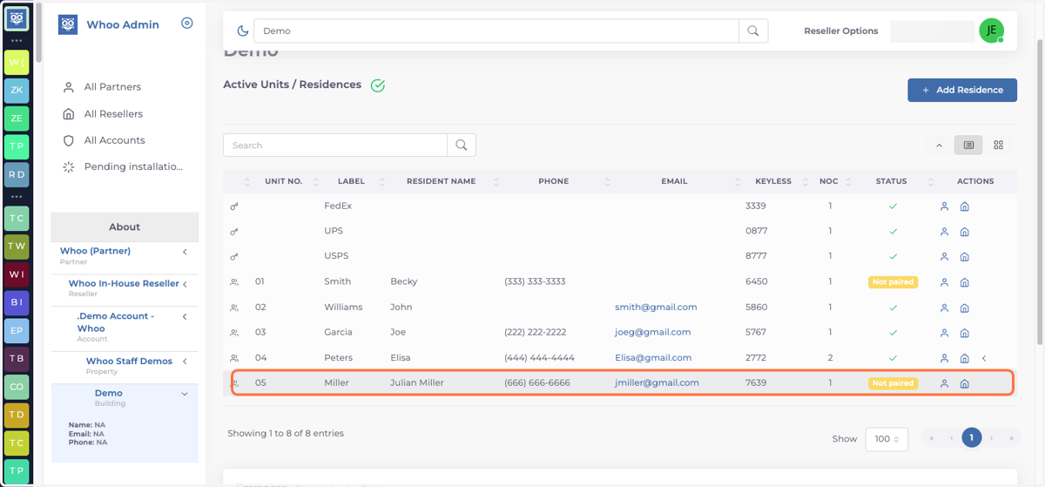Click the residence table Search field

click(335, 145)
